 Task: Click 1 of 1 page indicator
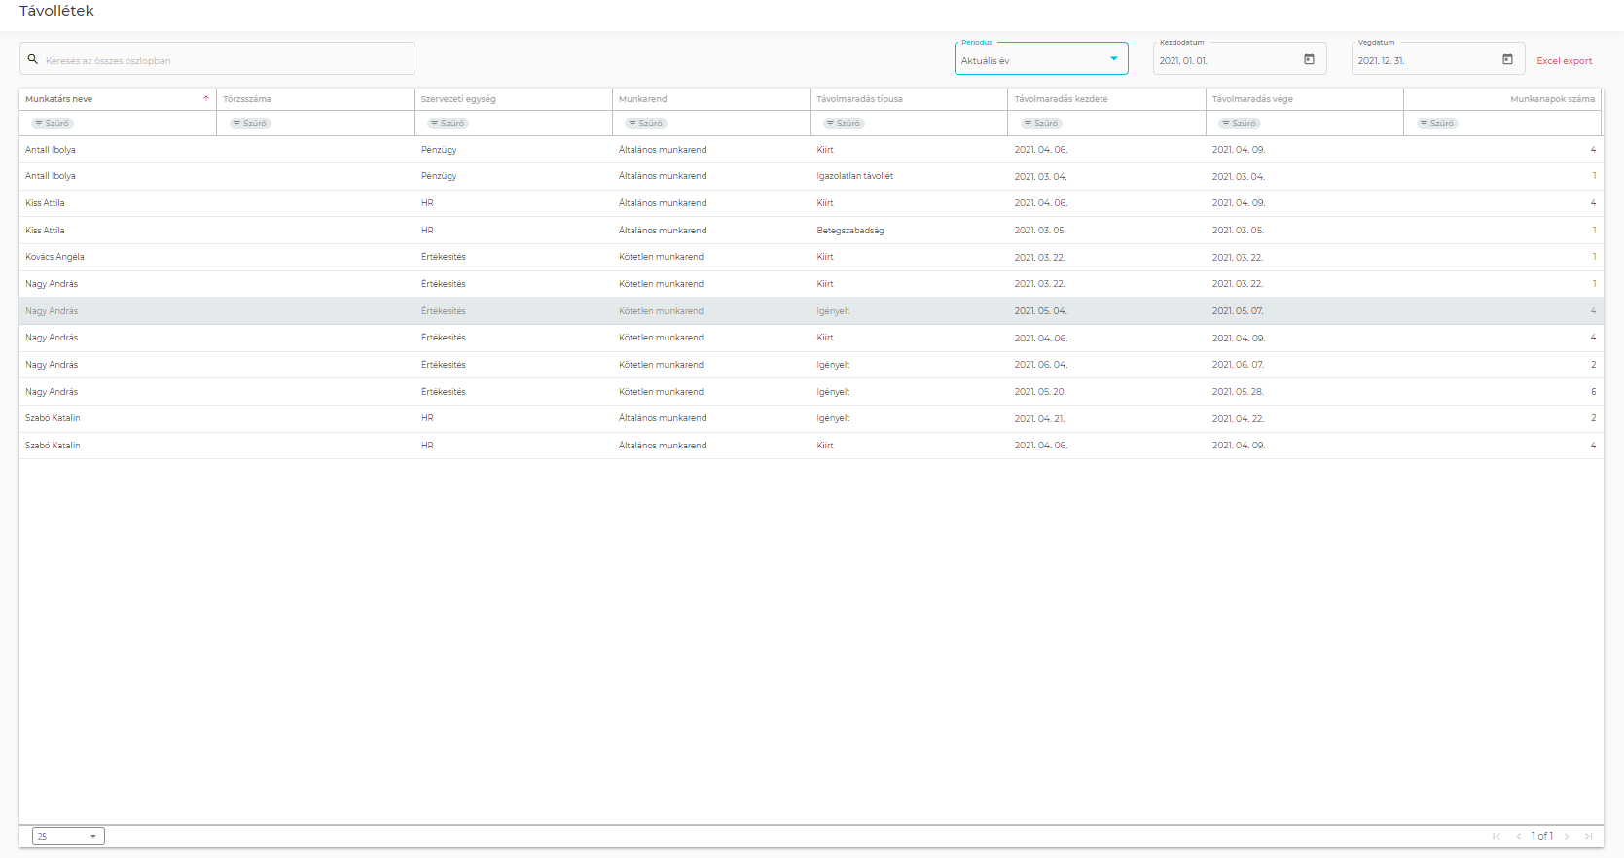[x=1541, y=836]
